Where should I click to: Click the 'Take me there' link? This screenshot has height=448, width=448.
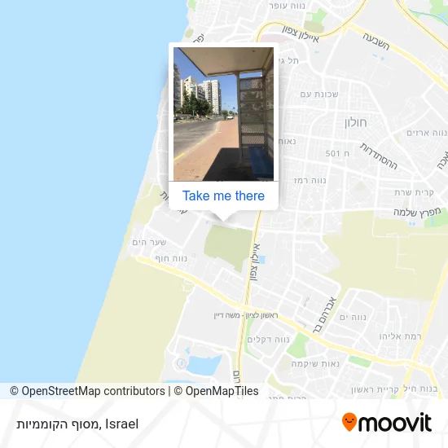point(223,195)
